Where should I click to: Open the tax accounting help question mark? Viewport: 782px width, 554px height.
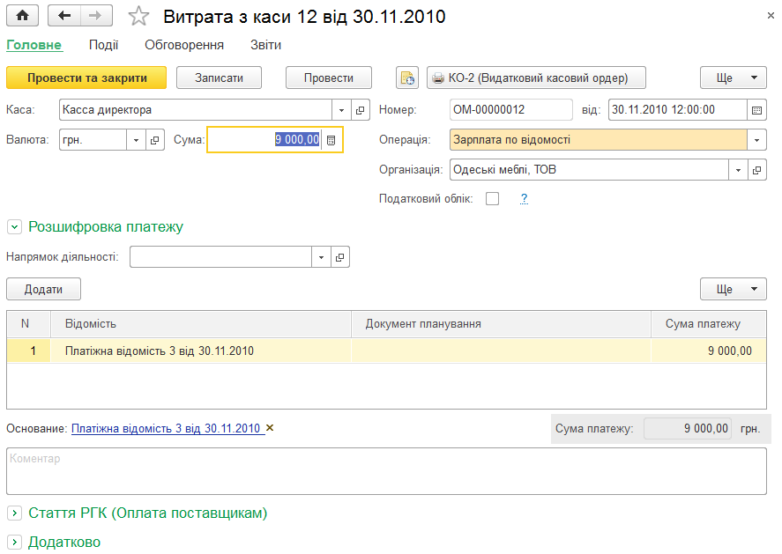tap(524, 199)
